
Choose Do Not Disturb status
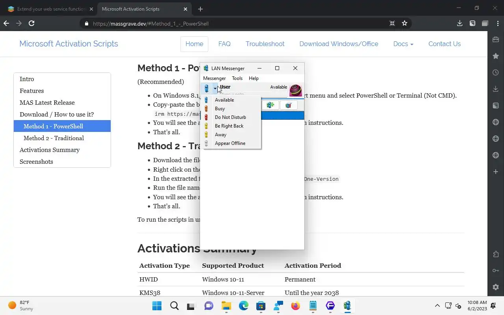(232, 117)
